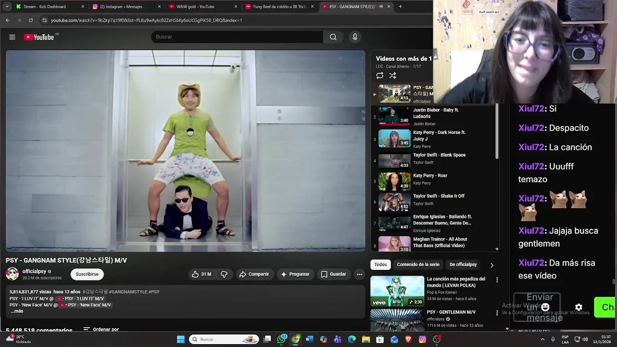Show hidden system tray icons

[x=543, y=339]
